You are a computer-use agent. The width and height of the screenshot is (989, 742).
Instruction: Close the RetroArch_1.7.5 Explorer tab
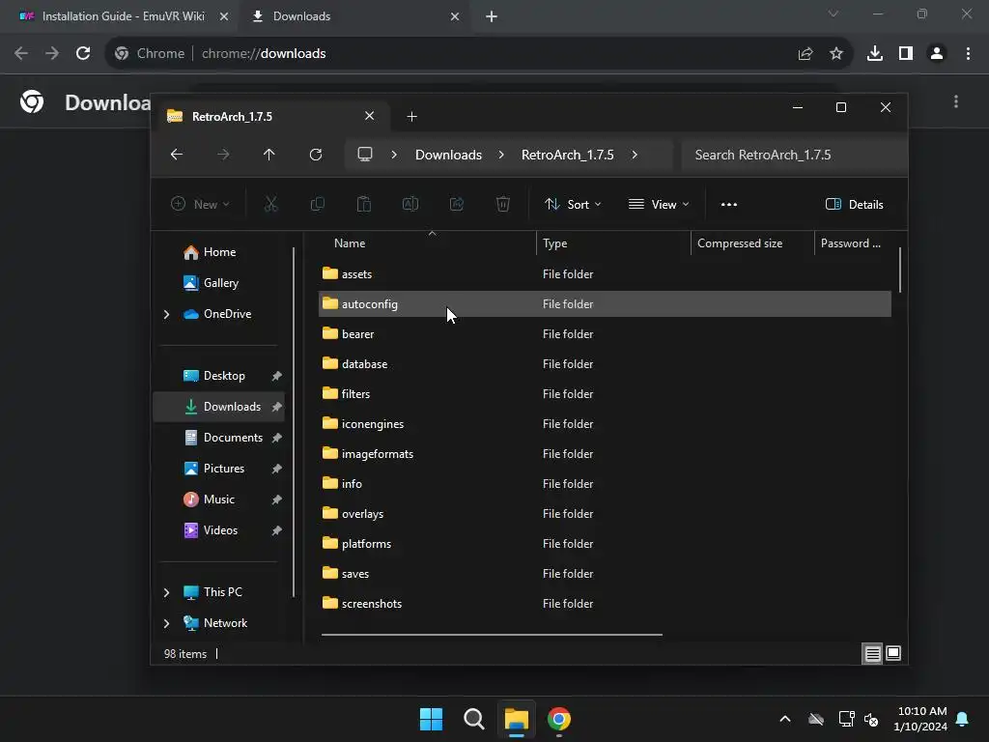pos(370,116)
